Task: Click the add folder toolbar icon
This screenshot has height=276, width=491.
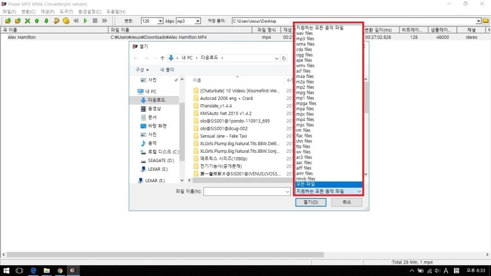Action: [x=17, y=21]
